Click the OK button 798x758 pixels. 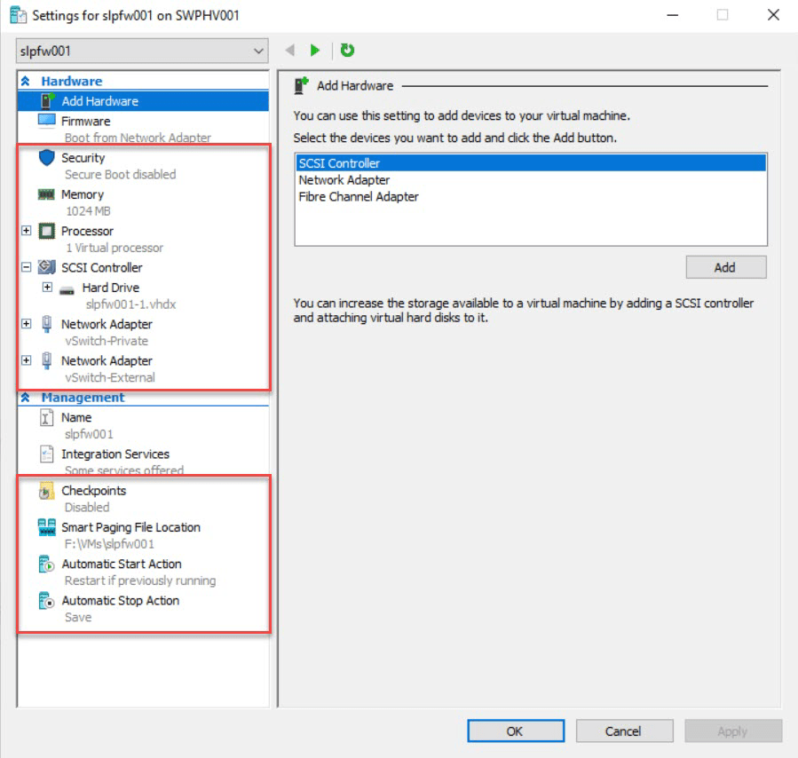pyautogui.click(x=514, y=731)
